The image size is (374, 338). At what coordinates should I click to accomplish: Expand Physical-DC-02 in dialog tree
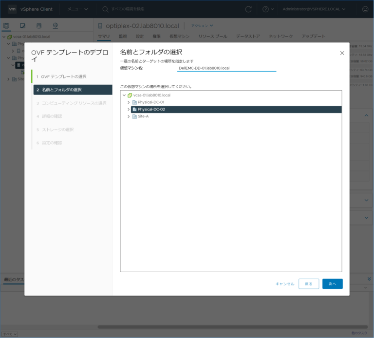coord(129,109)
